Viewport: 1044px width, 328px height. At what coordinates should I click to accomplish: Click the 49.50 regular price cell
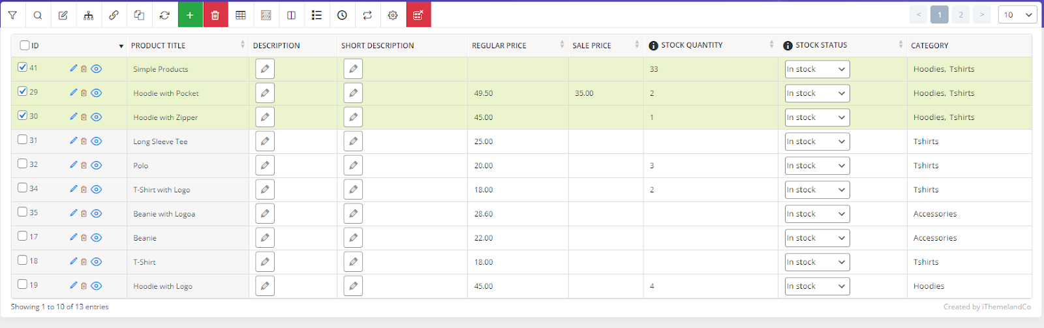click(484, 93)
